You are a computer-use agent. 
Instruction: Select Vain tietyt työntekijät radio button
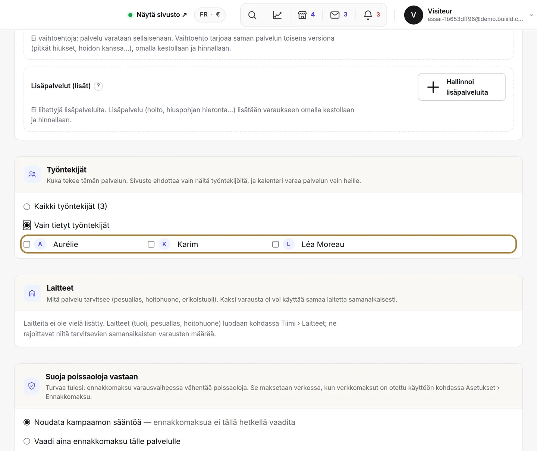[27, 225]
